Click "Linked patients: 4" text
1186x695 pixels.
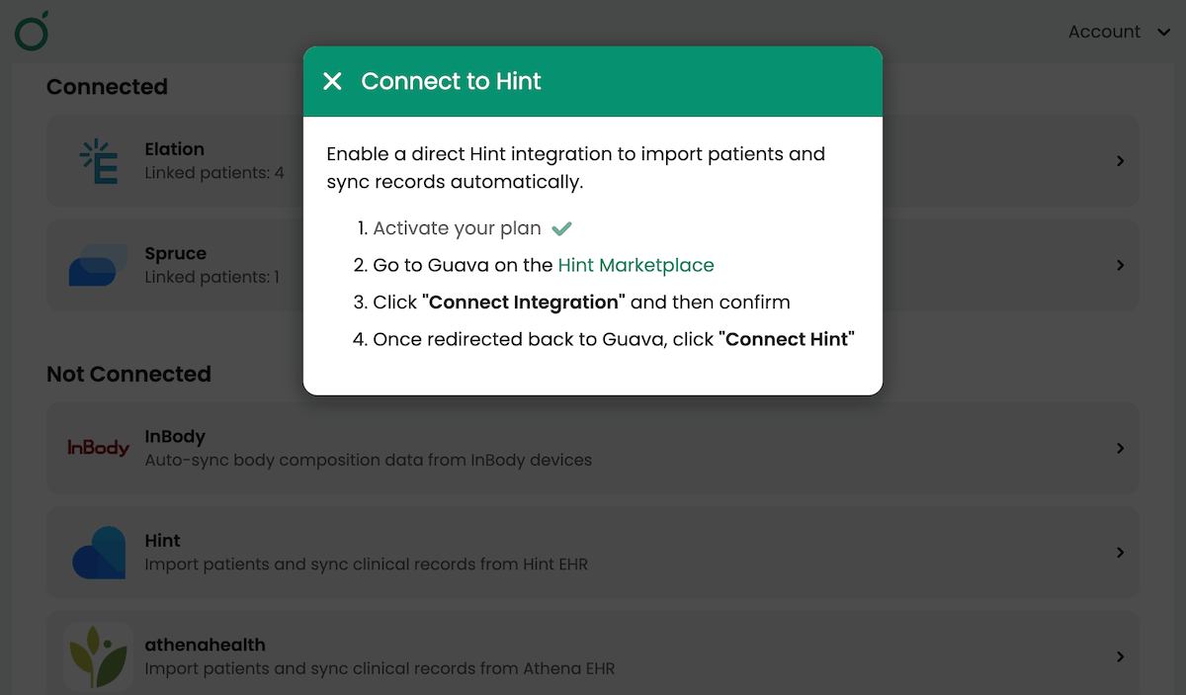[x=214, y=173]
